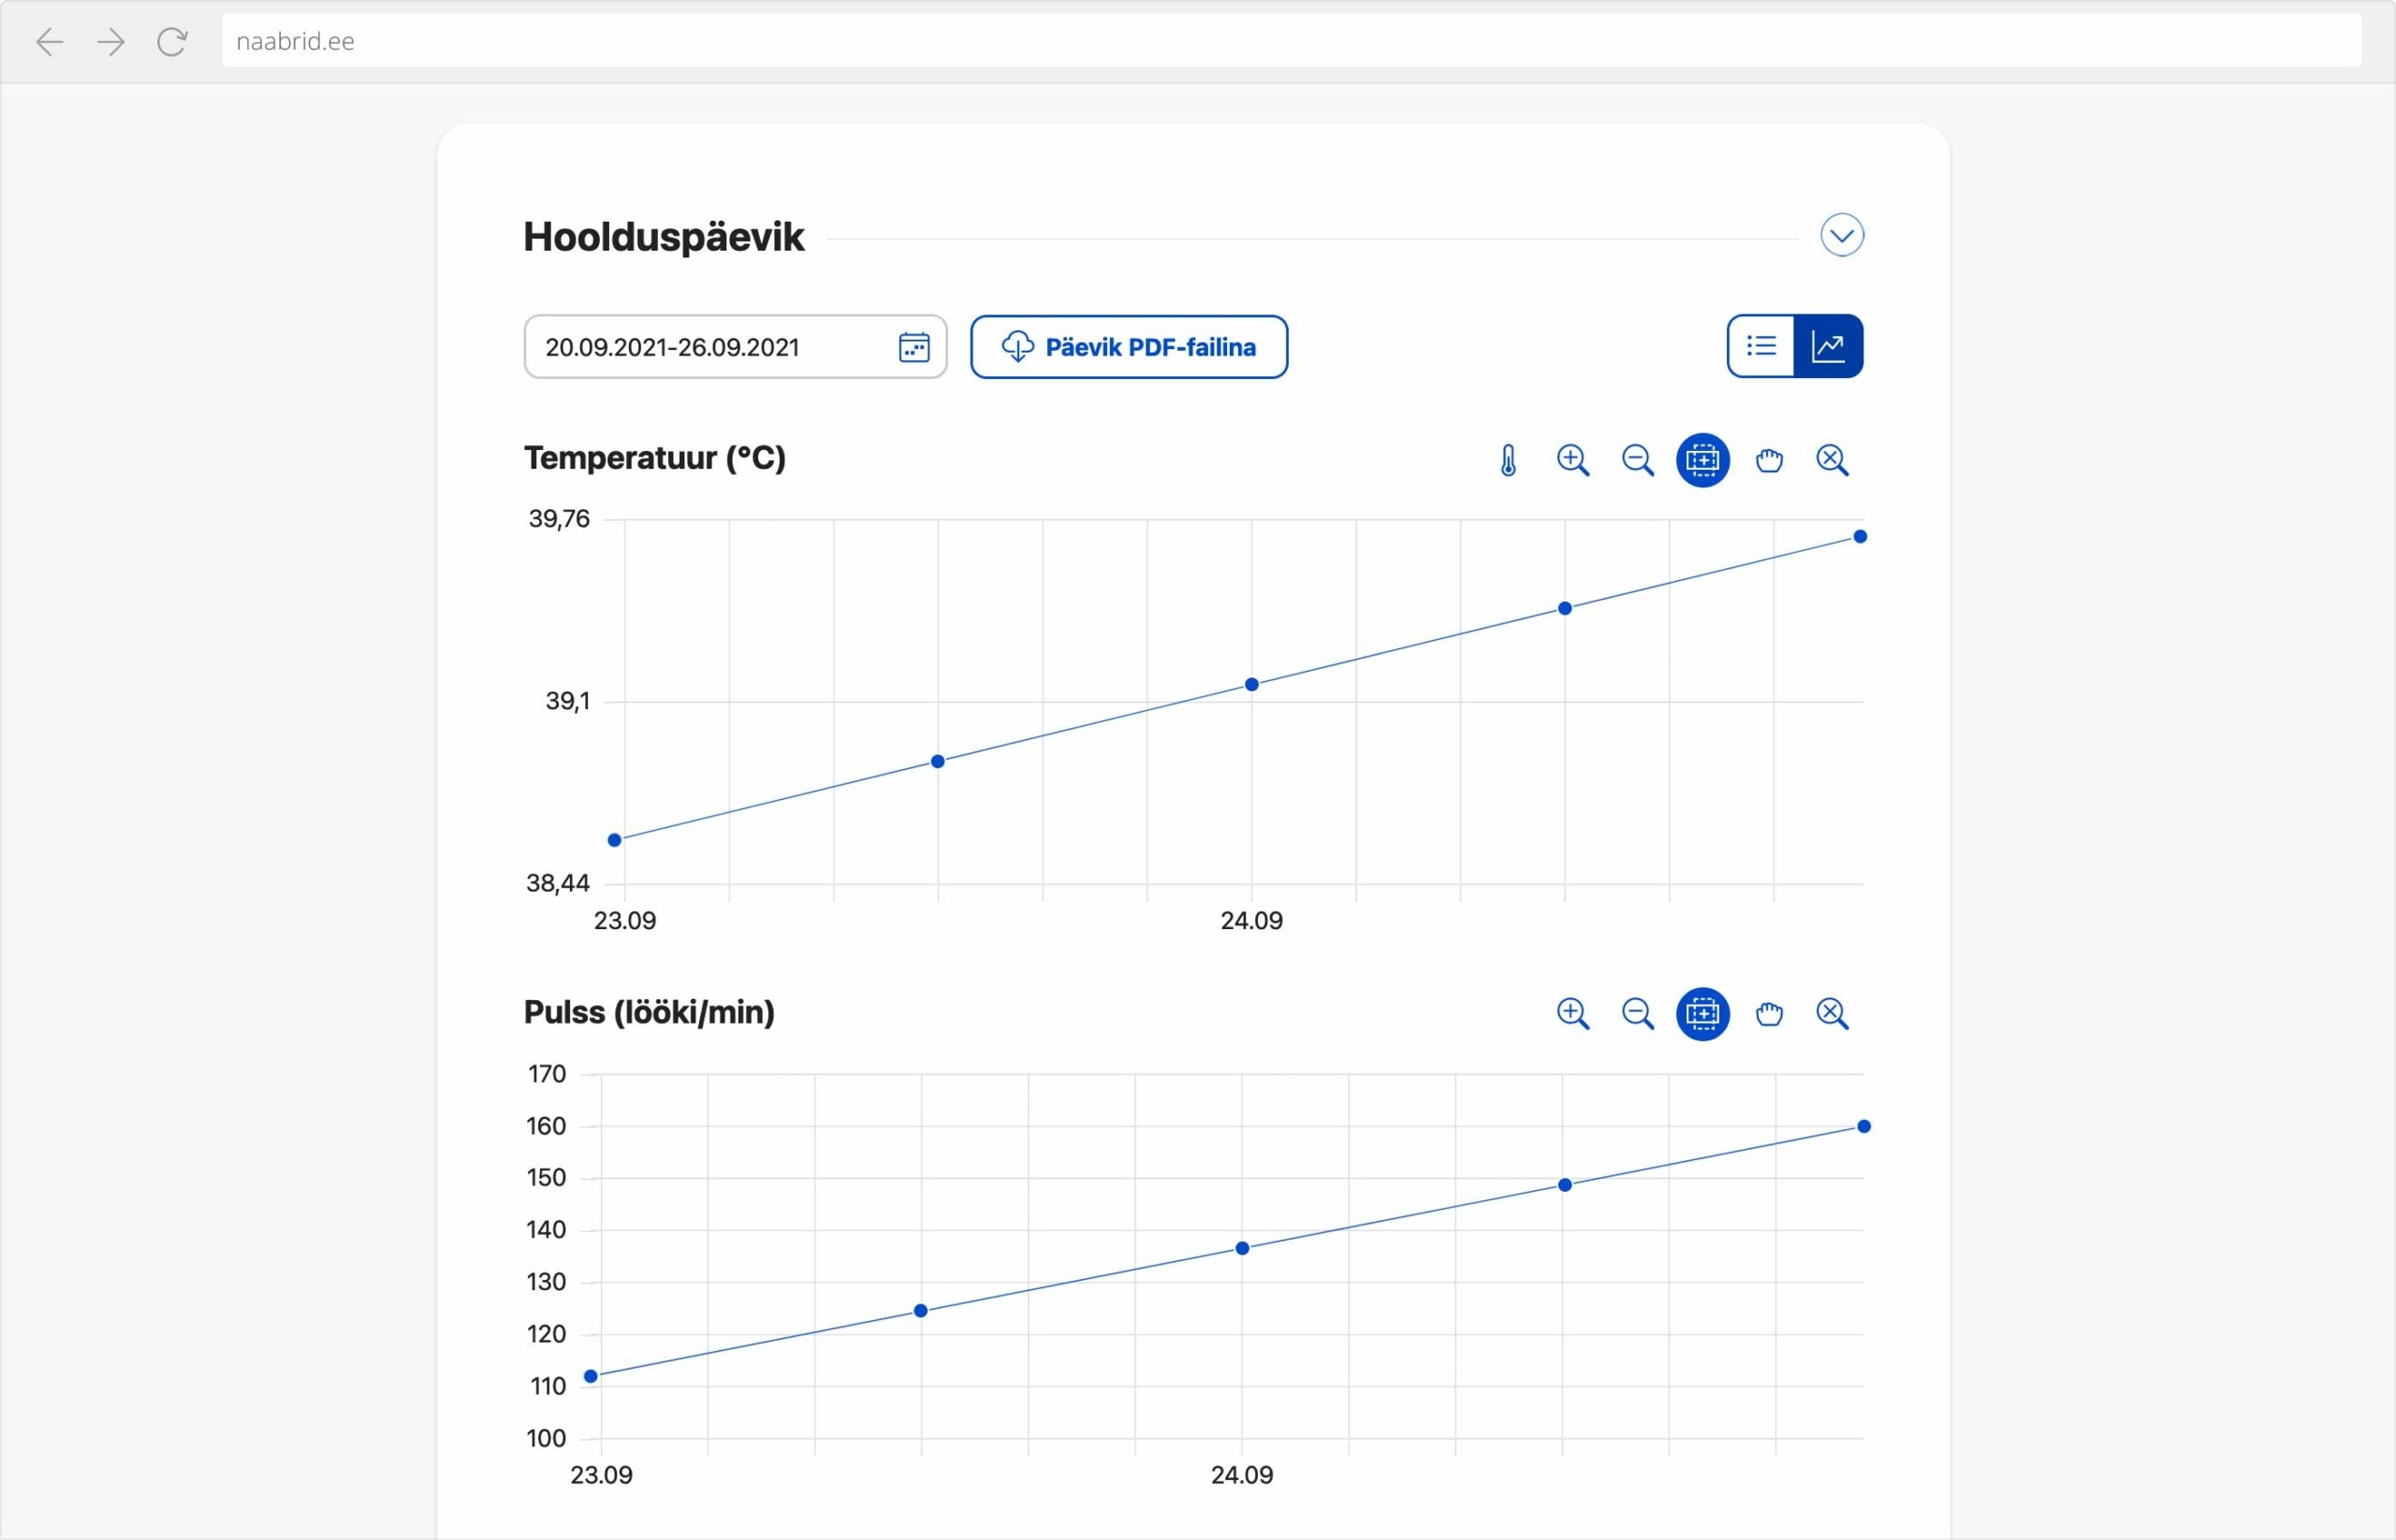Select the thermometer icon above the temperature chart

[1507, 460]
